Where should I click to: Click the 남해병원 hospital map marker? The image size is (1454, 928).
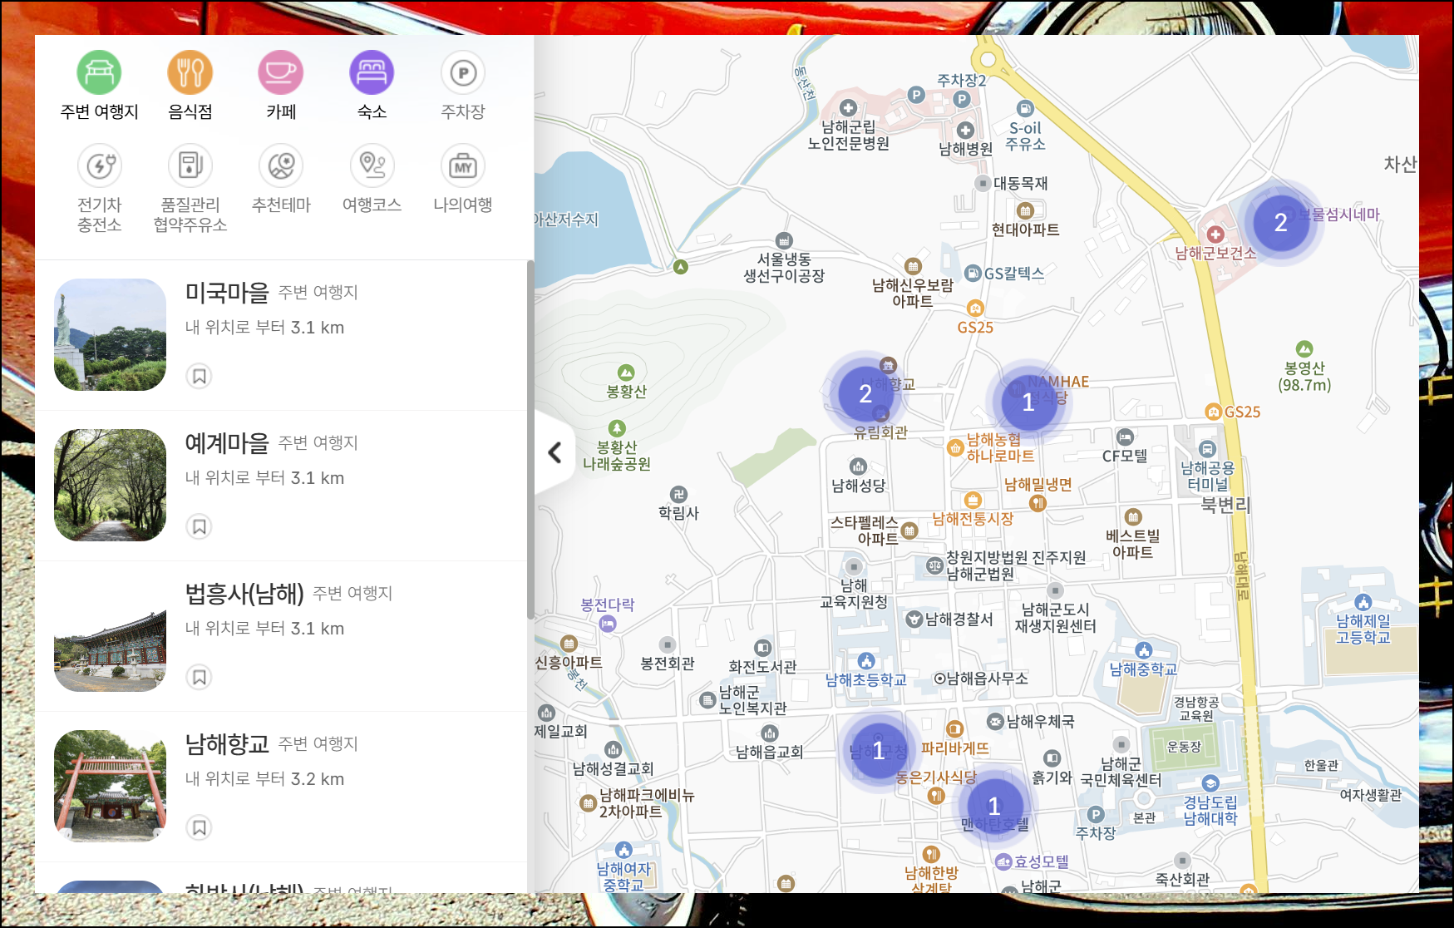click(x=965, y=131)
